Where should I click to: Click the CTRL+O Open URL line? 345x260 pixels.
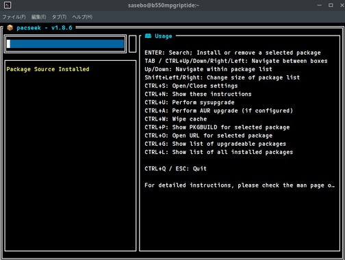pyautogui.click(x=208, y=135)
